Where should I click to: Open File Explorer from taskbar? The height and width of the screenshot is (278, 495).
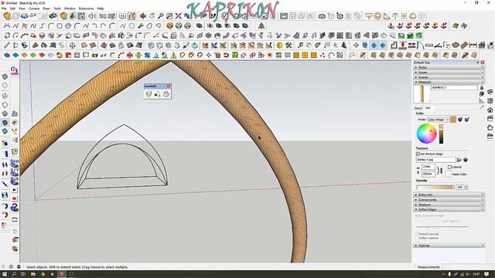click(32, 274)
